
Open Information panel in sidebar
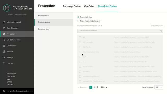tap(17, 22)
